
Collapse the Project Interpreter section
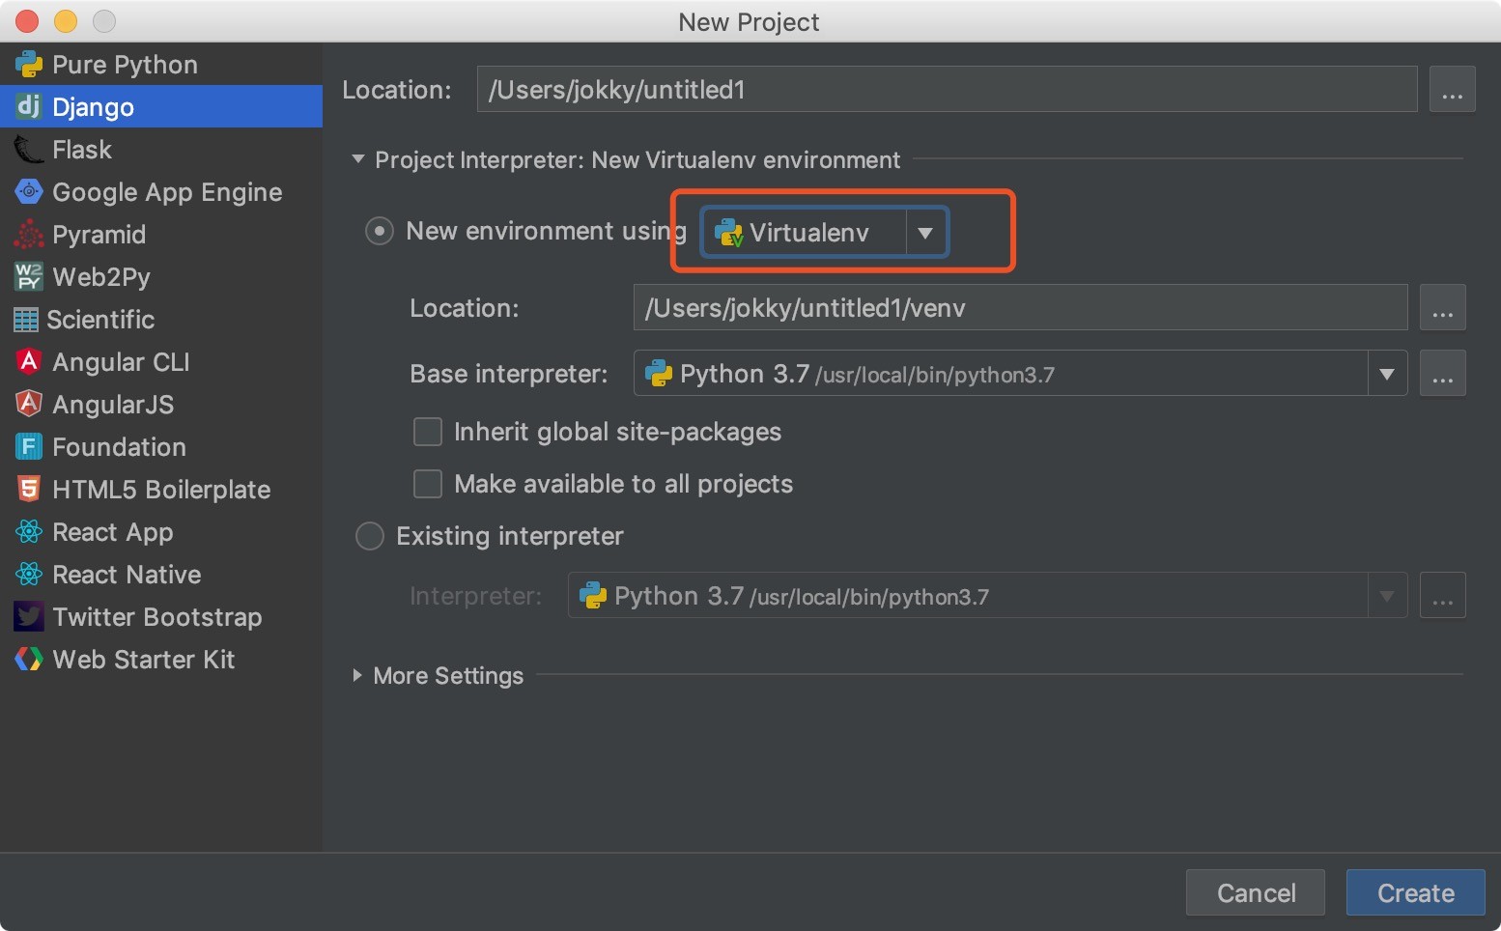(x=358, y=159)
